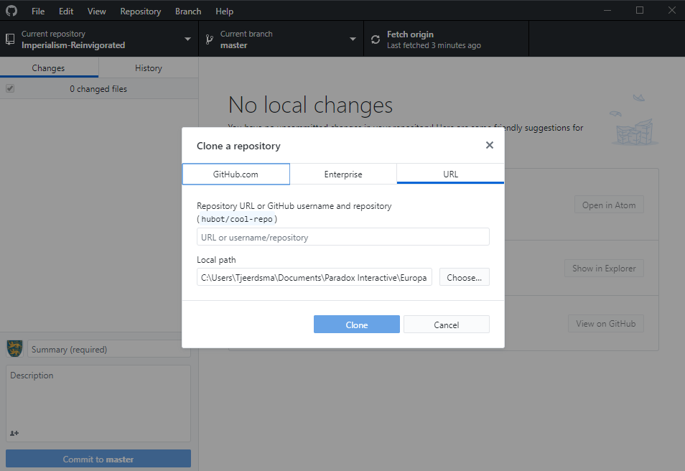Switch to the History tab
Viewport: 685px width, 471px height.
click(x=149, y=67)
